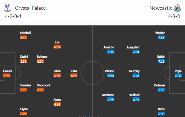Click Murphy's 6.28 rating badge
Image resolution: width=185 pixels, height=117 pixels.
pyautogui.click(x=136, y=76)
